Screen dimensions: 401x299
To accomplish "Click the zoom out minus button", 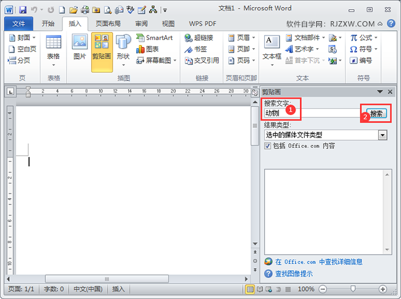I will (x=323, y=289).
